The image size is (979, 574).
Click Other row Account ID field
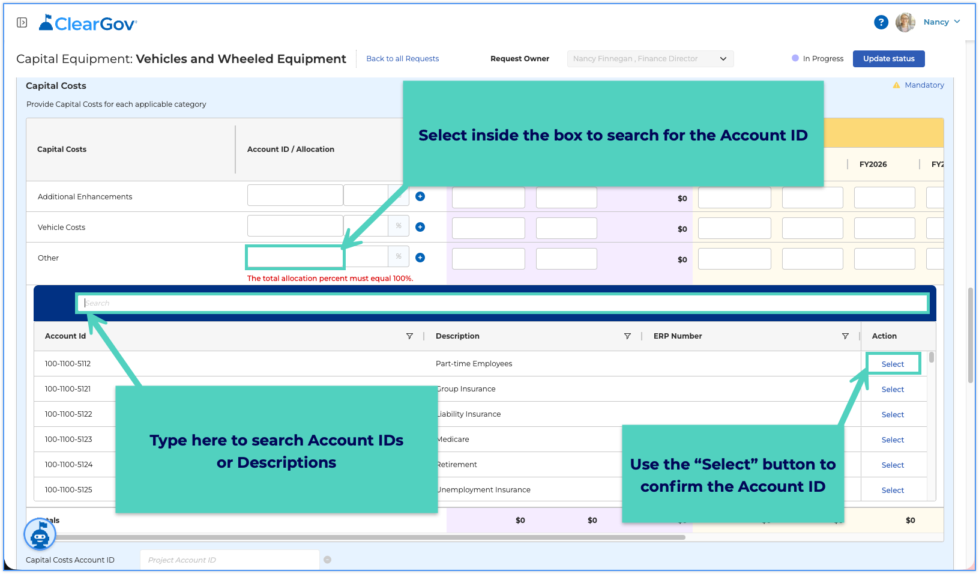click(295, 258)
